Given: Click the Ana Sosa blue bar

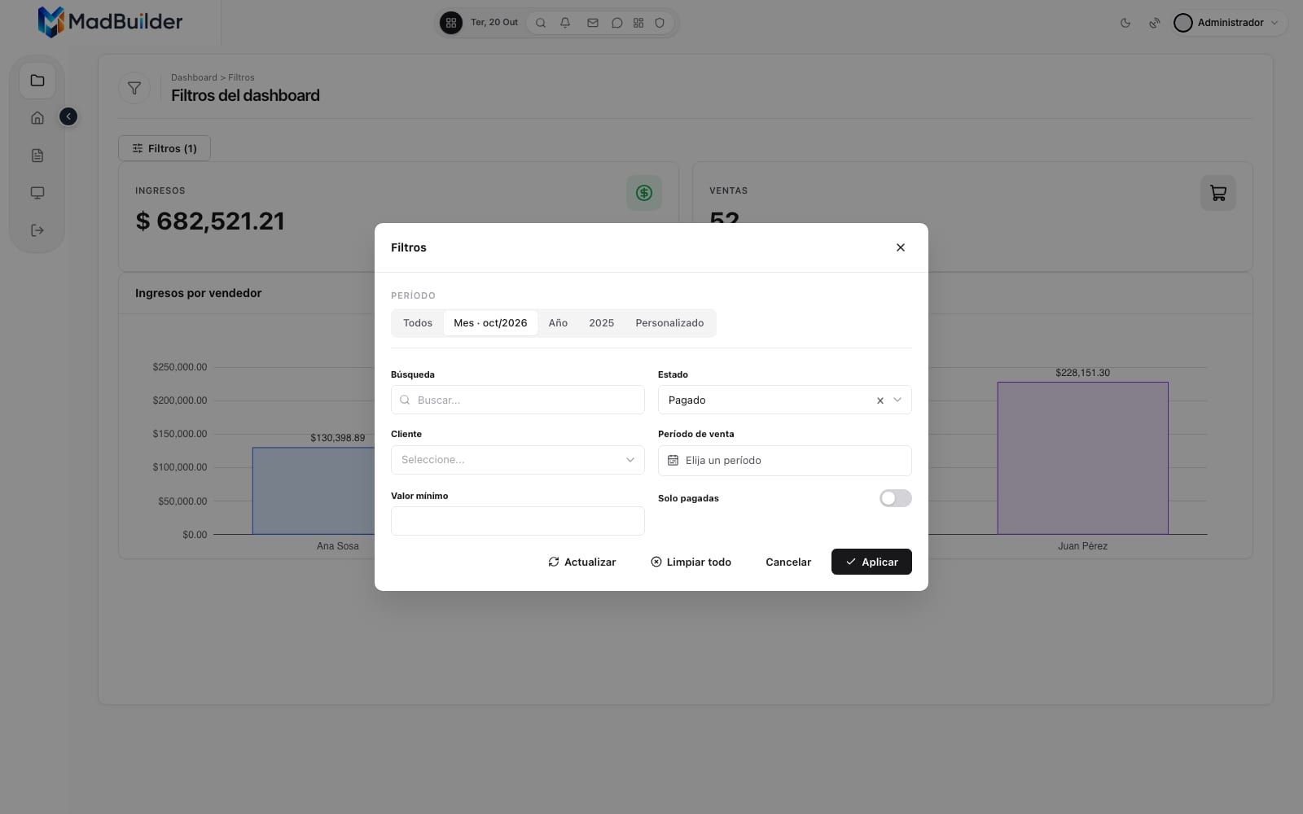Looking at the screenshot, I should (314, 491).
